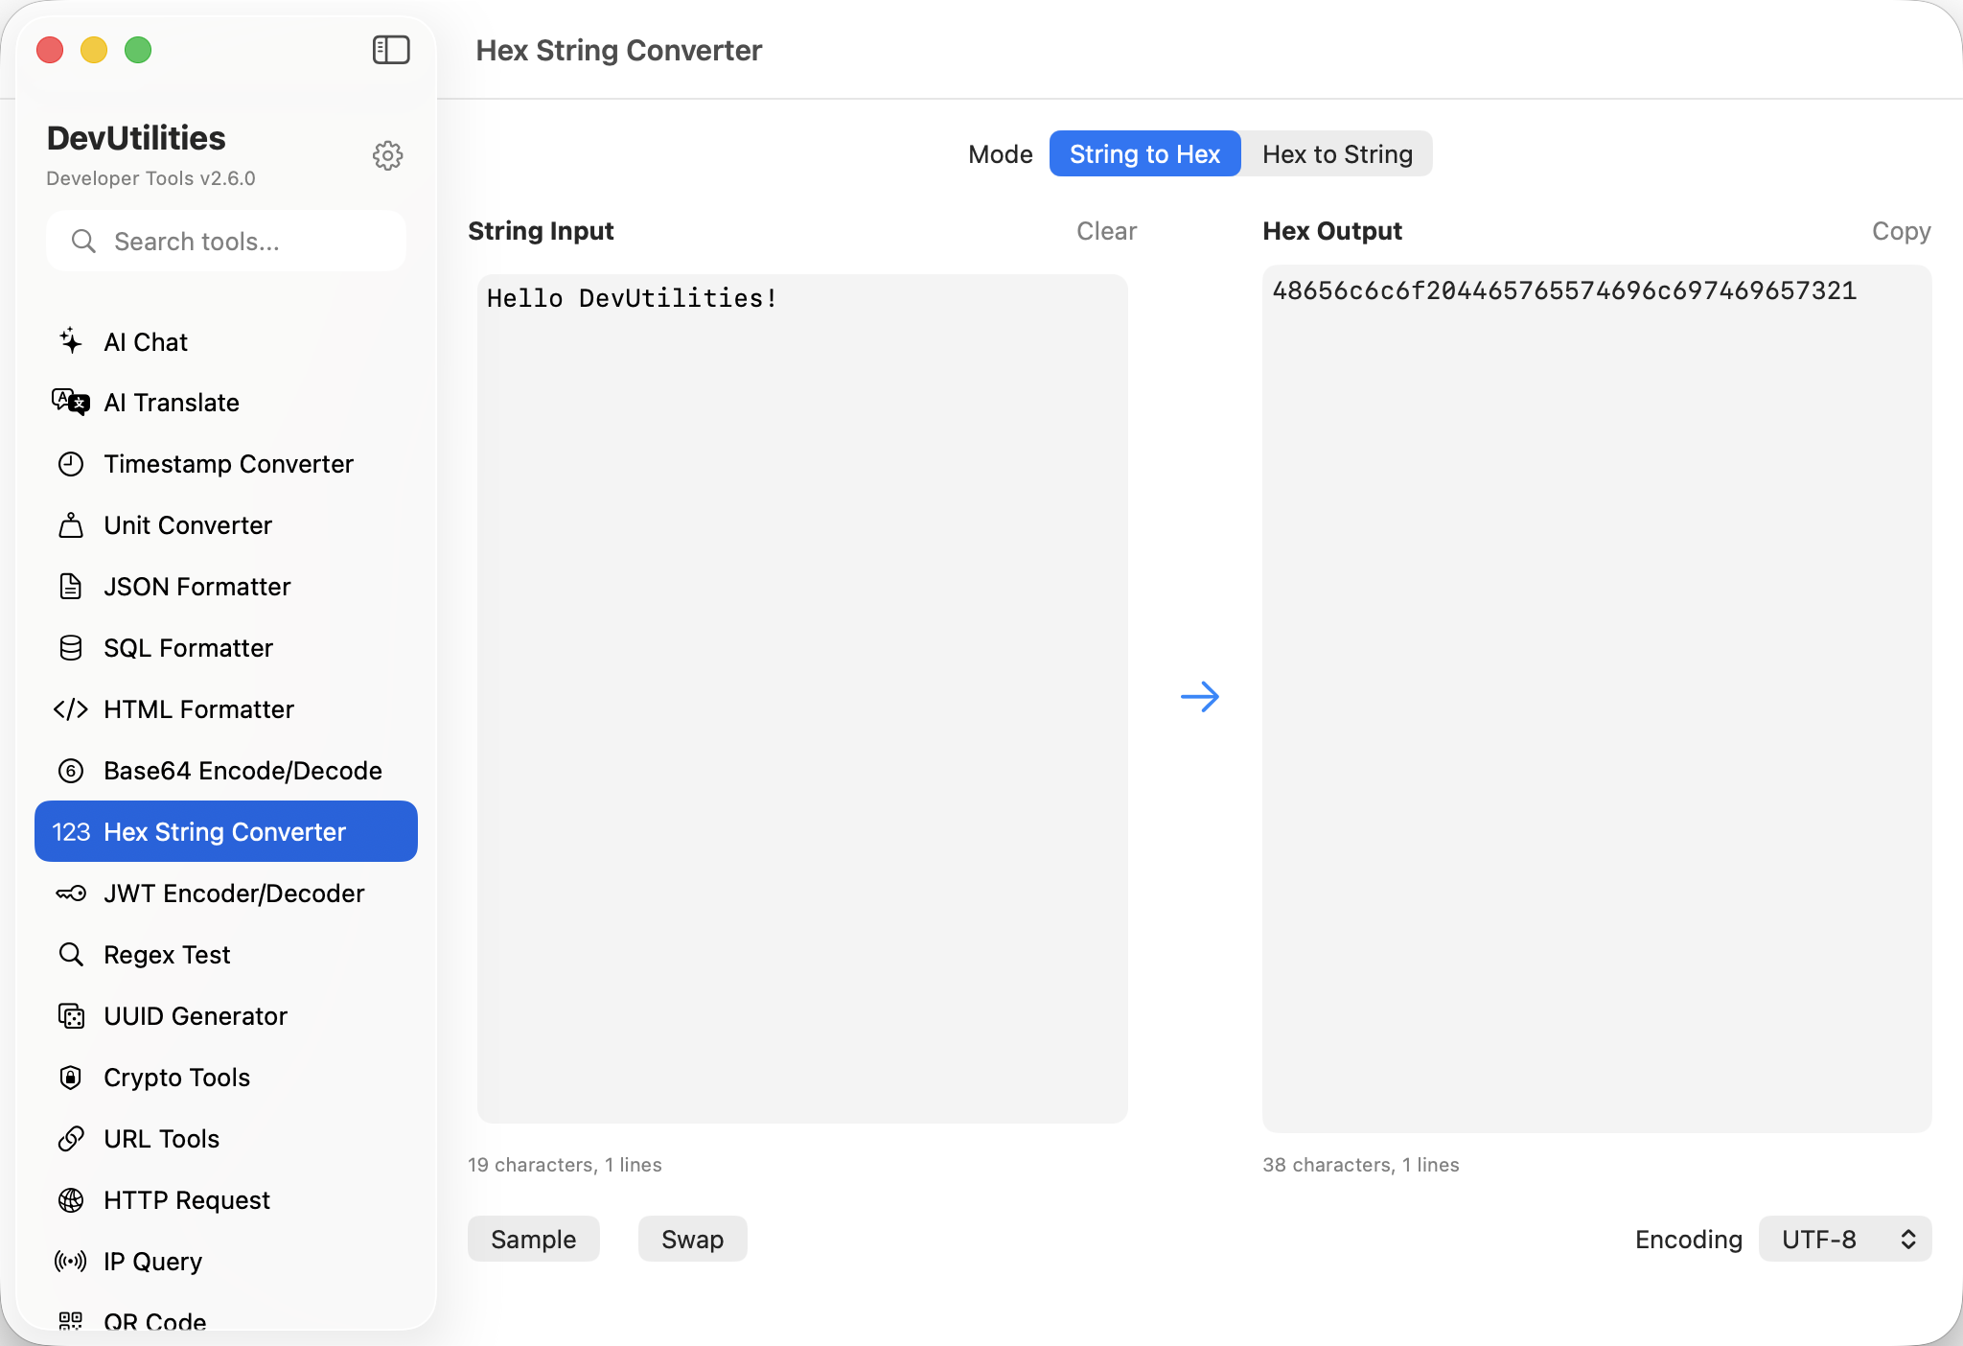Open the UTF-8 encoding dropdown
Image resolution: width=1963 pixels, height=1346 pixels.
point(1844,1240)
